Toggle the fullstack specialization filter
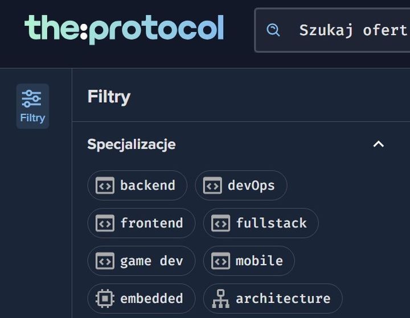This screenshot has width=410, height=318. click(x=271, y=223)
